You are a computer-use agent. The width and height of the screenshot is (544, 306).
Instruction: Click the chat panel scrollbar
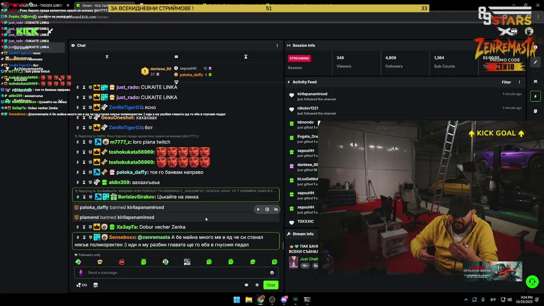(283, 246)
